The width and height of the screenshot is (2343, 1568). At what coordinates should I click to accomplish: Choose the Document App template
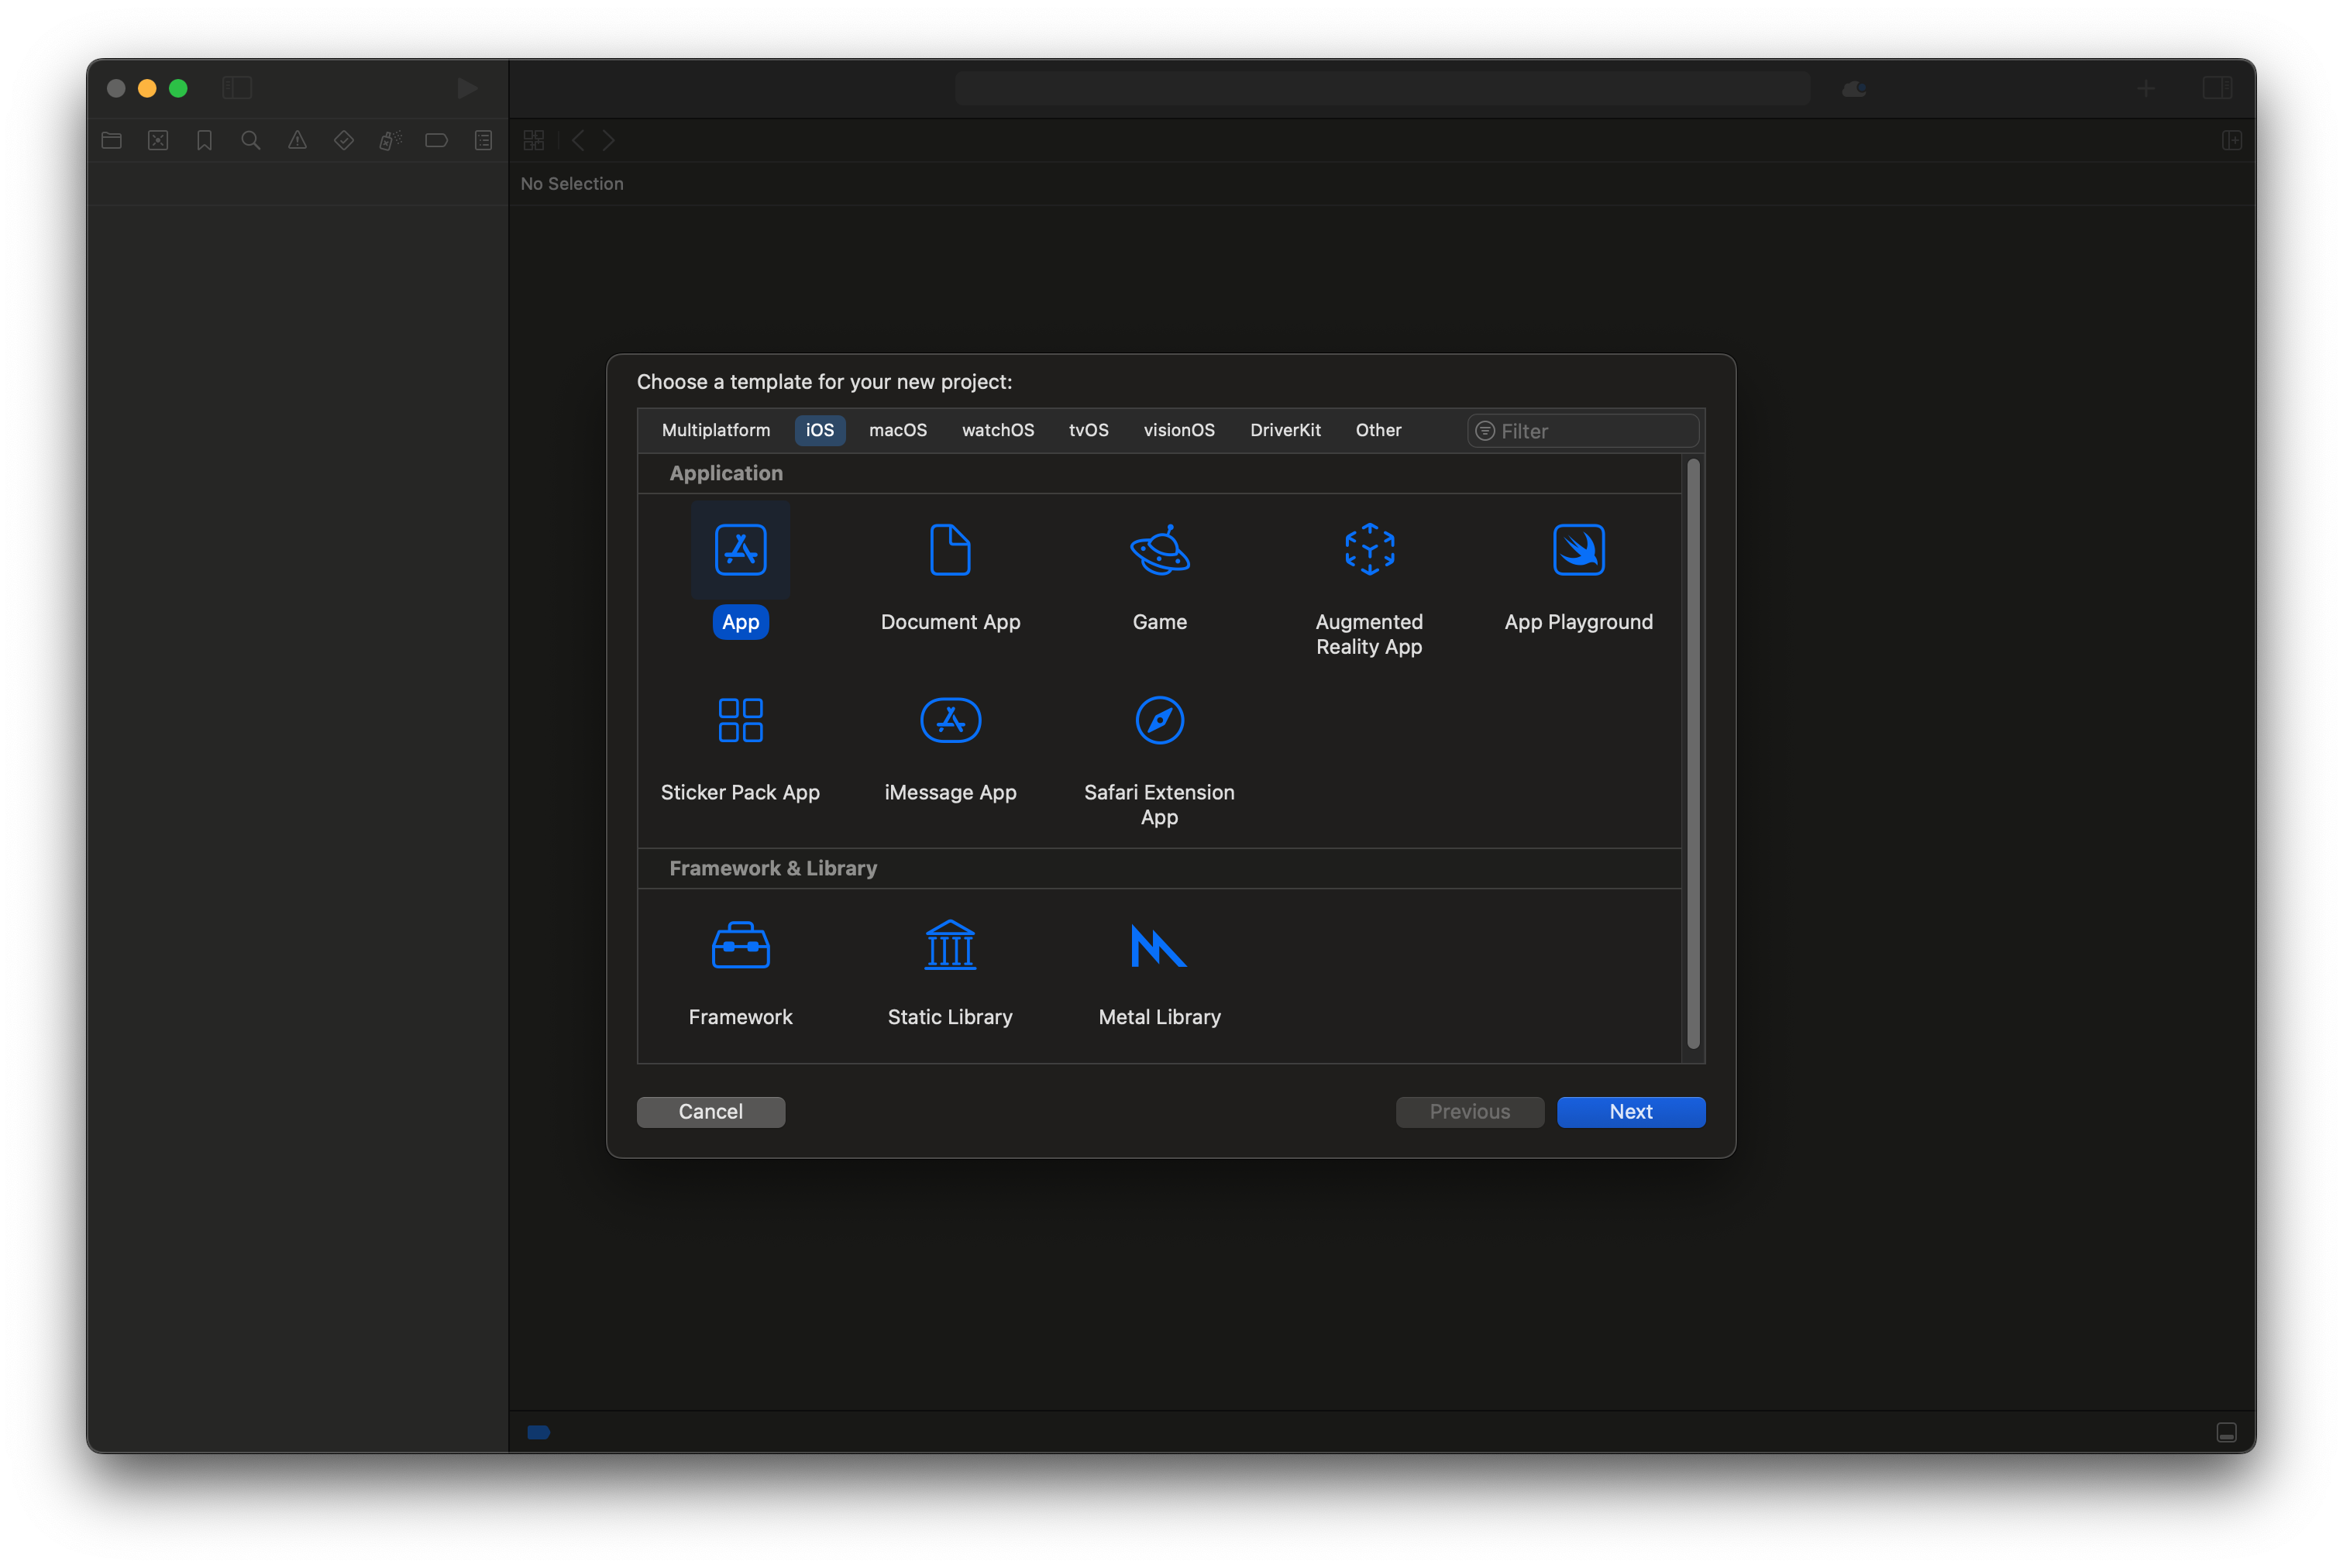pyautogui.click(x=950, y=550)
